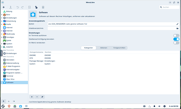
Task: Toggle Im Menü verstecken switch
Action: (x=176, y=43)
